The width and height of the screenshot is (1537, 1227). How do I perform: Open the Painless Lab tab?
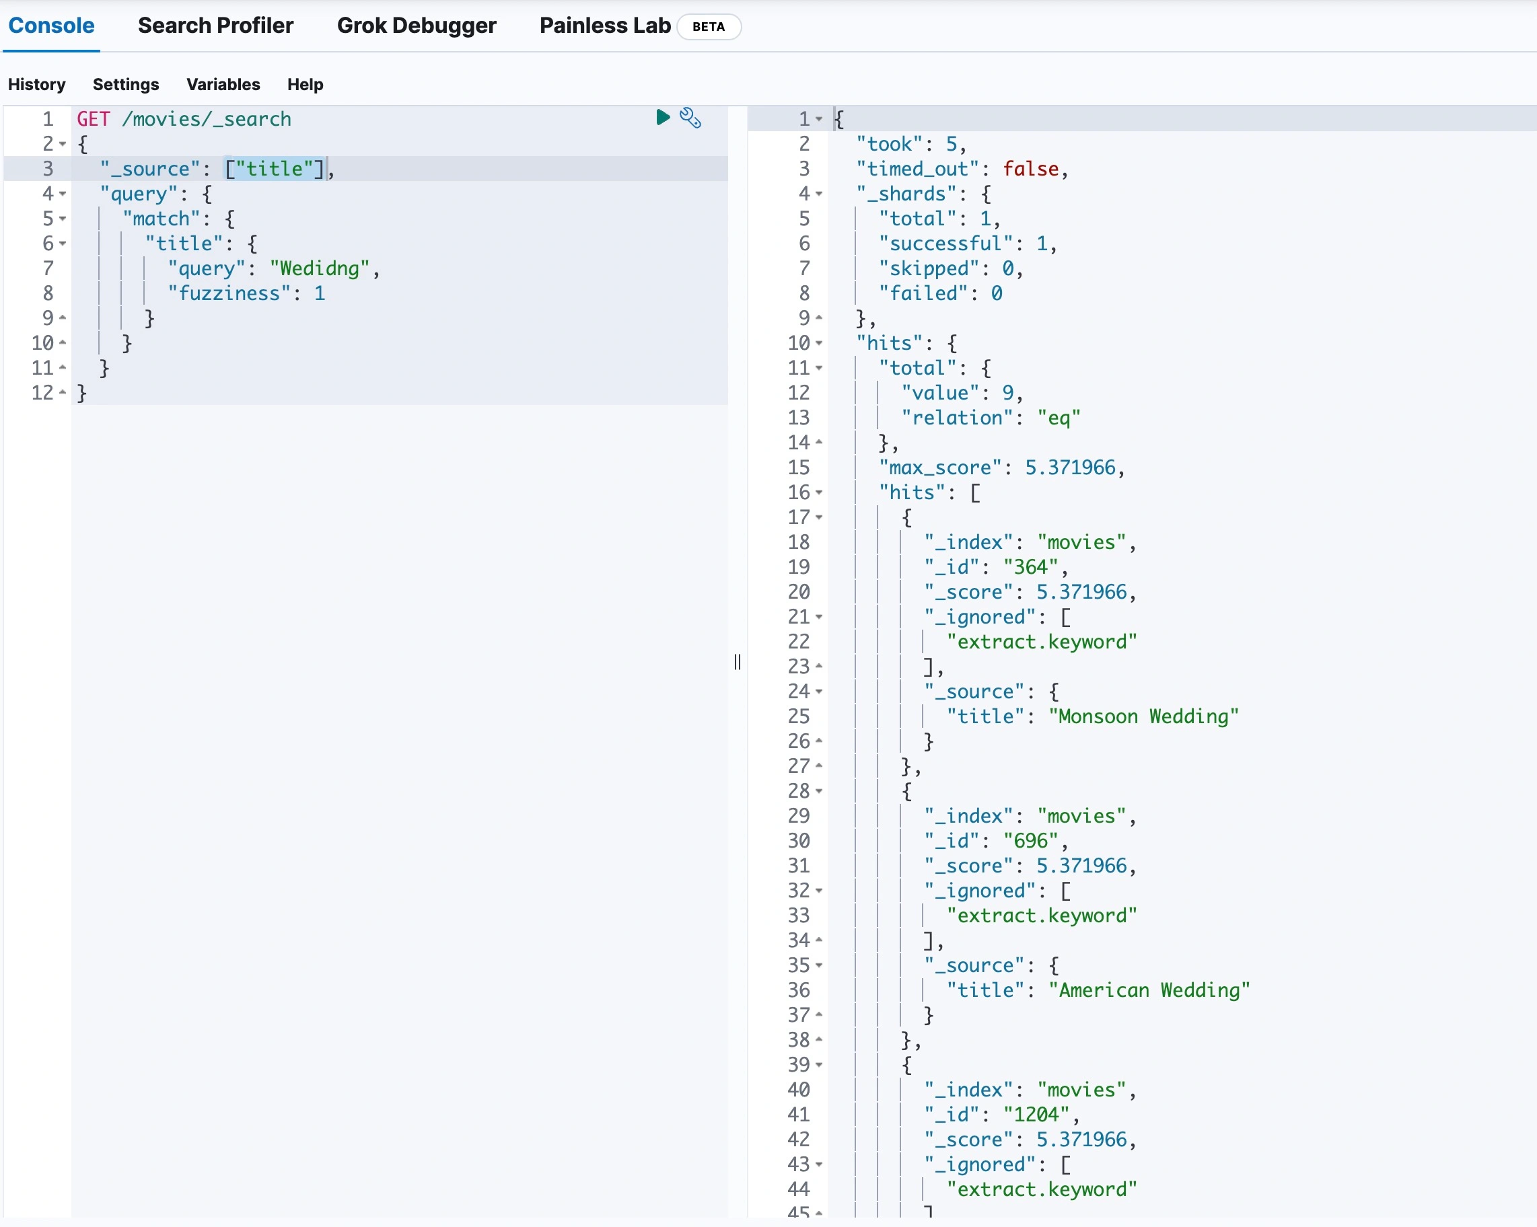pos(604,26)
